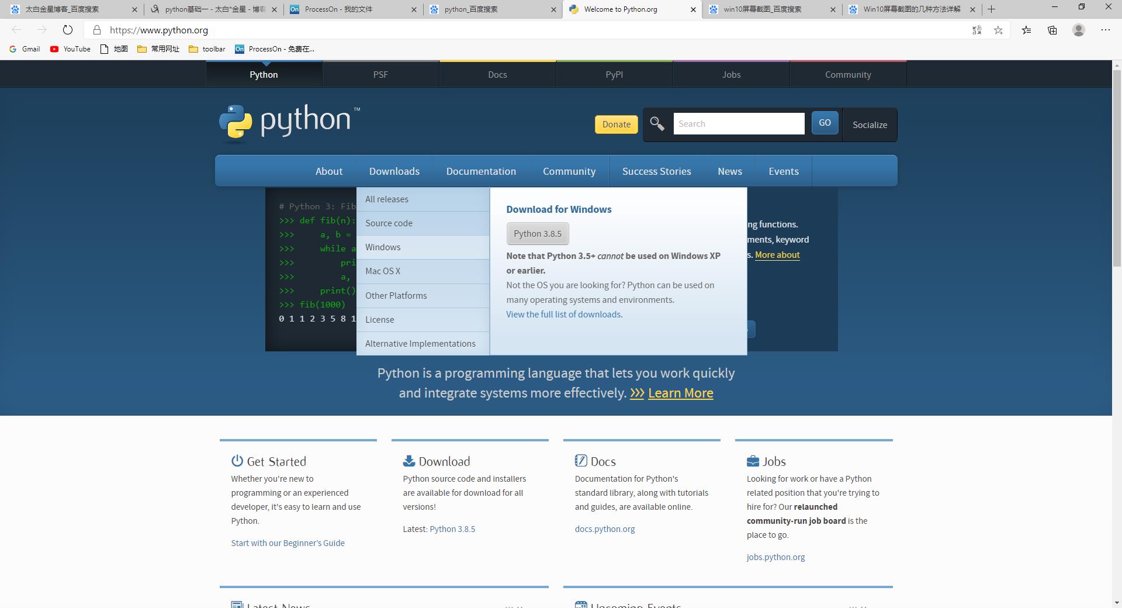Open a new tab with plus icon
Image resolution: width=1122 pixels, height=608 pixels.
pyautogui.click(x=991, y=9)
